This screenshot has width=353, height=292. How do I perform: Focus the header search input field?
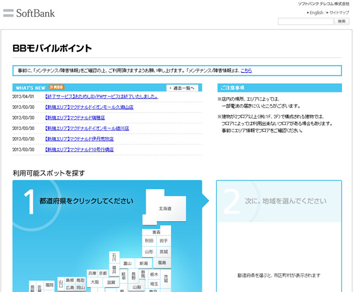point(306,21)
